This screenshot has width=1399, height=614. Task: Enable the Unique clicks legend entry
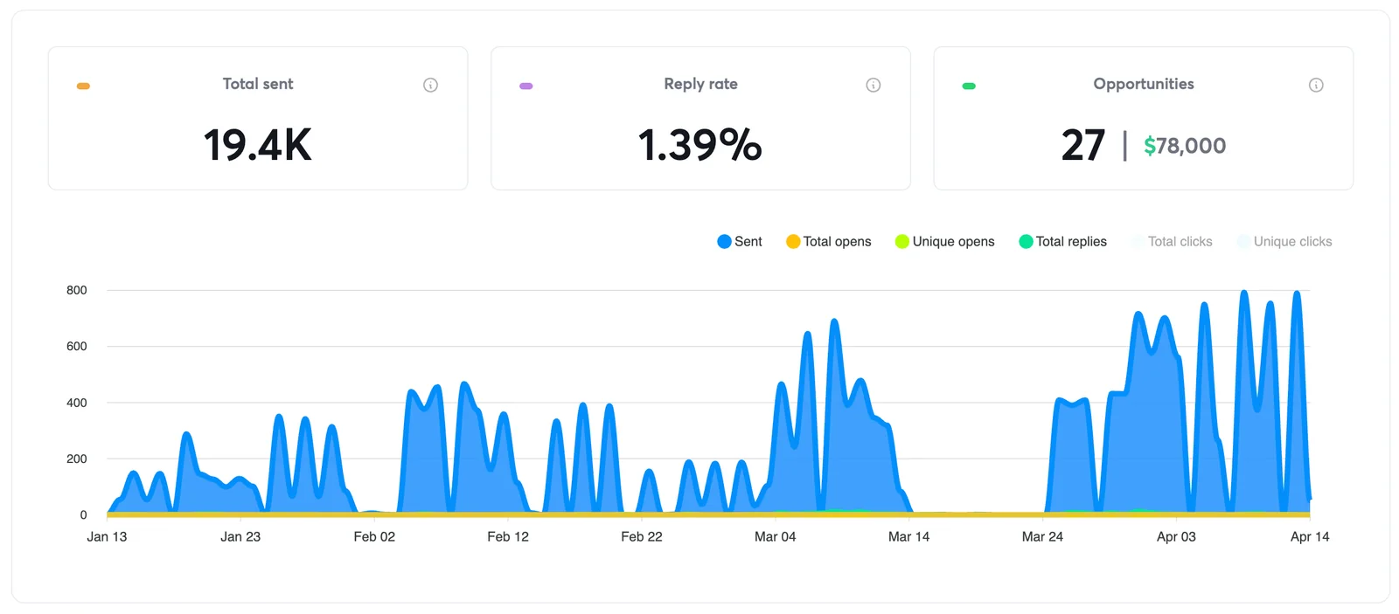tap(1284, 242)
